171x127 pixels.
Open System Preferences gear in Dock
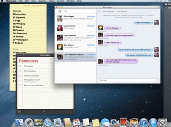pos(163,122)
